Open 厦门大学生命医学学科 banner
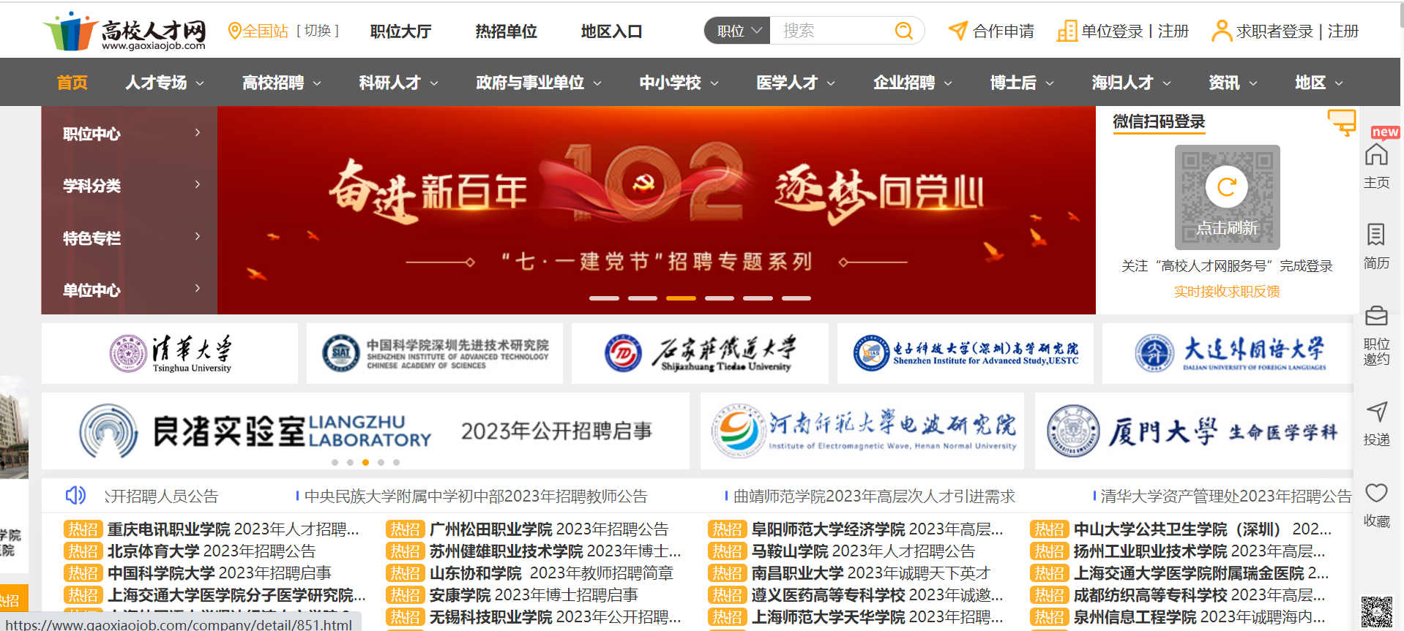Screen dimensions: 1404x631 [x=1194, y=431]
